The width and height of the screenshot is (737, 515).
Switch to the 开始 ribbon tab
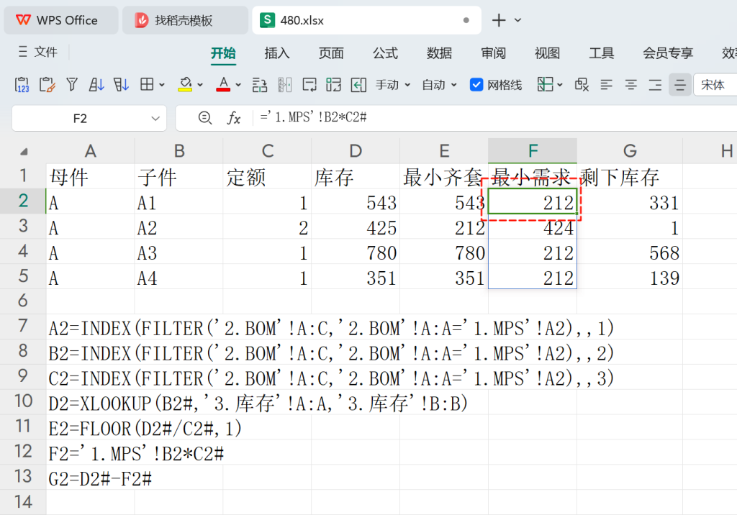[223, 53]
